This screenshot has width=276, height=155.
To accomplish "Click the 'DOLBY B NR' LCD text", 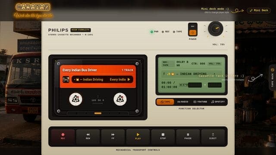I will click(182, 63).
